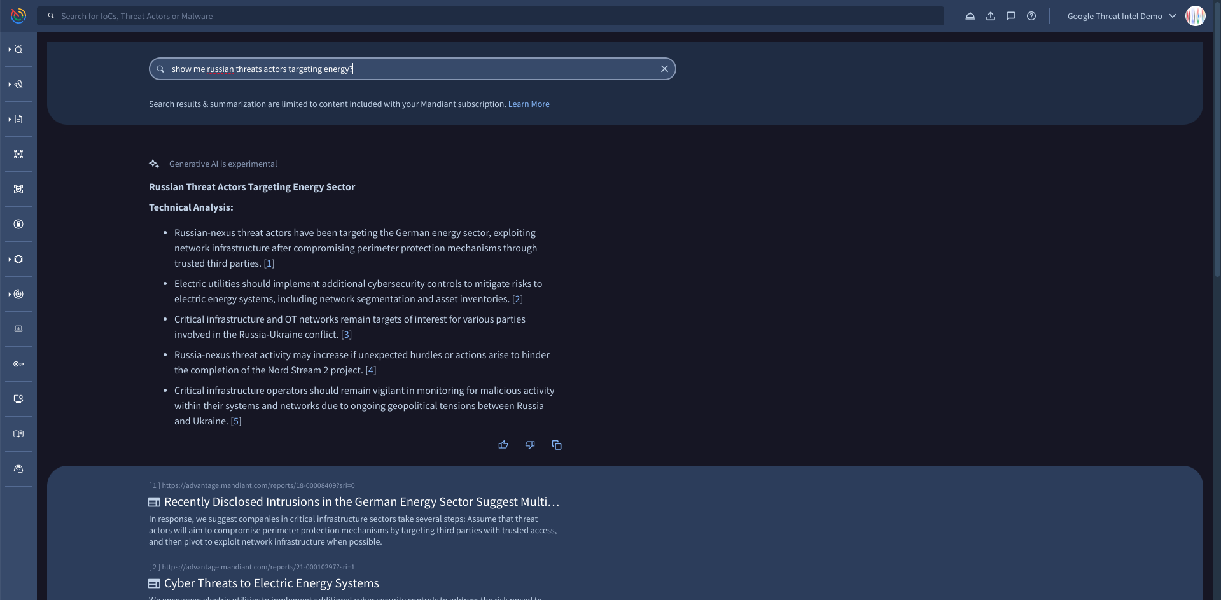Image resolution: width=1221 pixels, height=600 pixels.
Task: Open the shield scanning icon in the sidebar
Action: click(x=18, y=189)
